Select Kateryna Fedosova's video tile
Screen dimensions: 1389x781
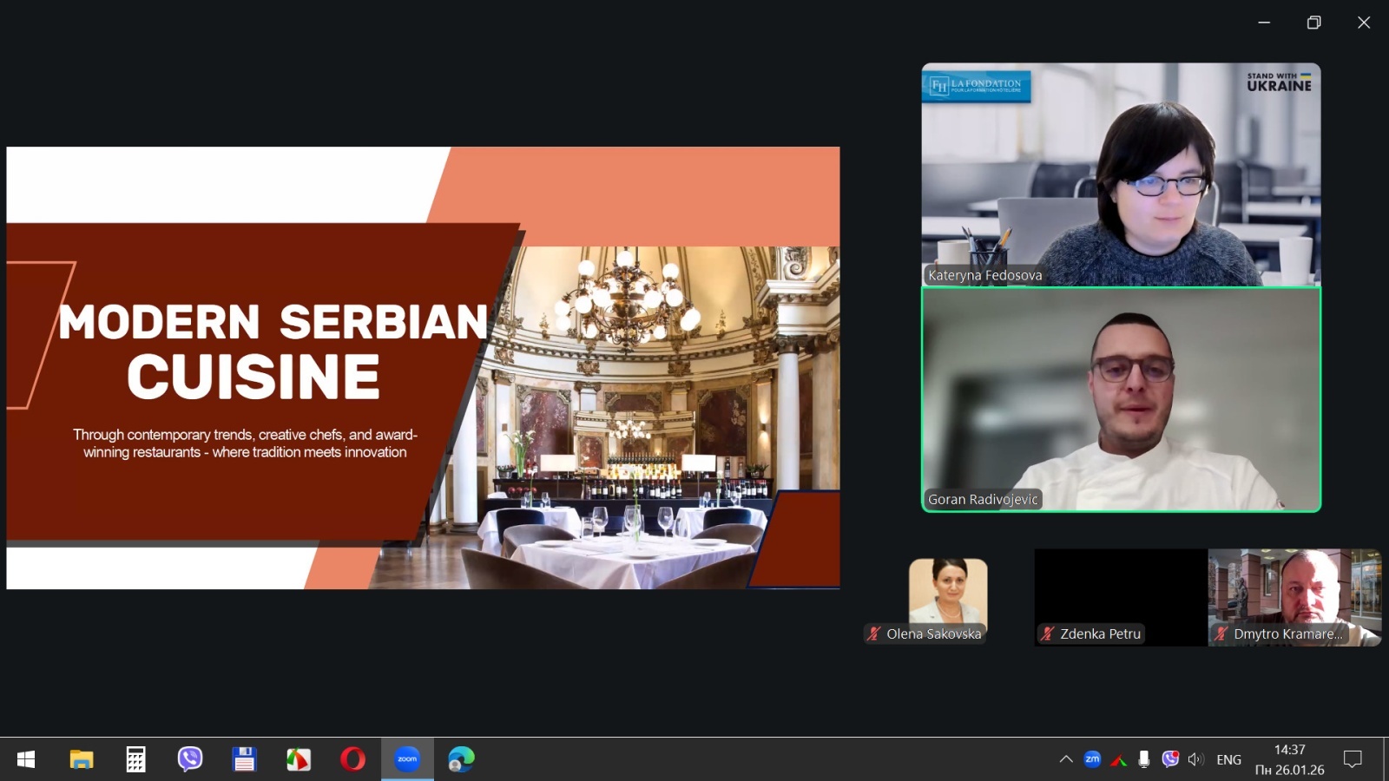tap(1121, 174)
